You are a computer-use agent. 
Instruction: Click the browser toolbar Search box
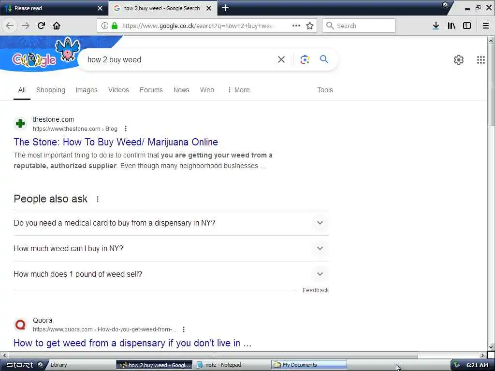(x=359, y=26)
